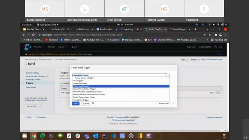Viewport: 249px width, 140px height.
Task: Select NuGet Dependency Trigger option
Action: (121, 97)
